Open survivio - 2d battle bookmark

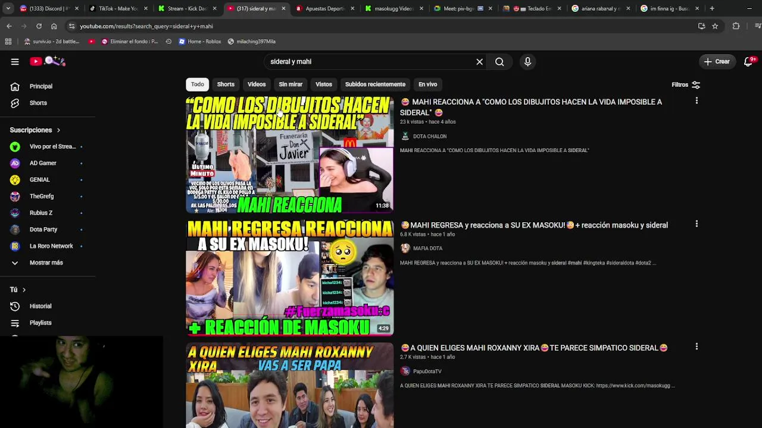pos(51,42)
